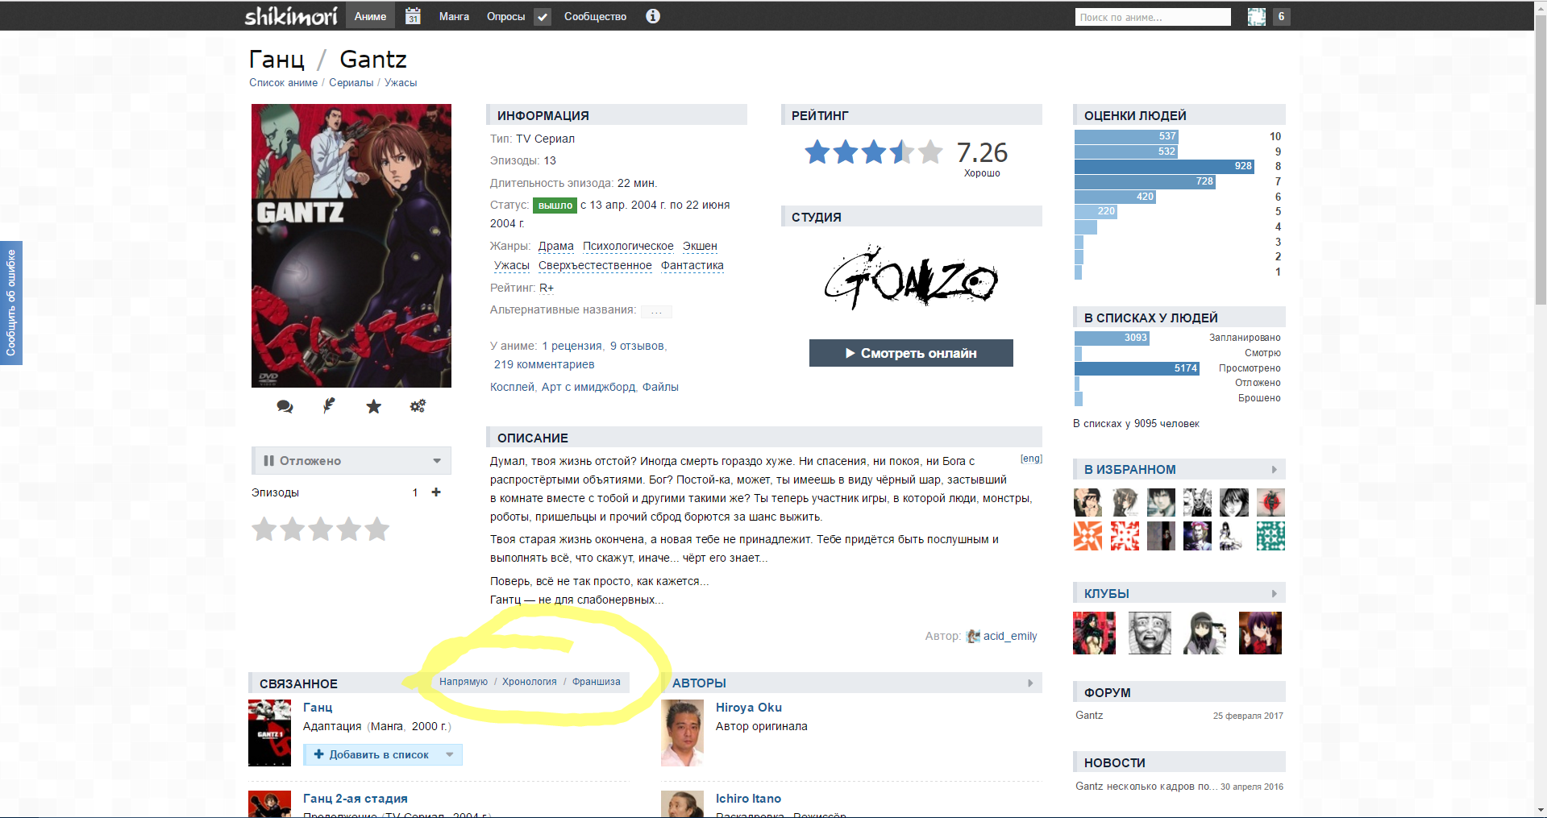Add to favorites with star icon
Screen dimensions: 1547x818
(x=373, y=406)
